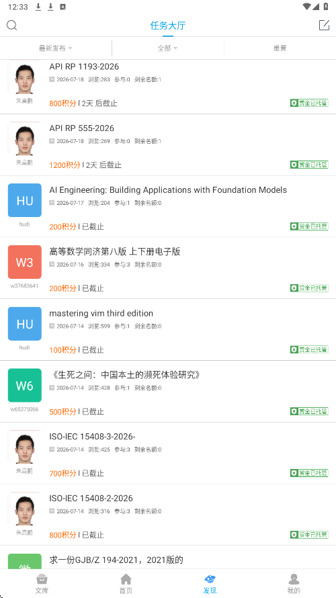Click the 重置 reset button
This screenshot has height=598, width=336.
pyautogui.click(x=280, y=48)
